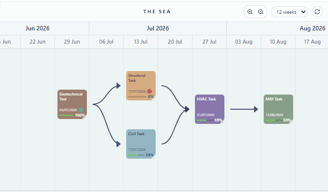Click the arrowhead pointing to Civil Task
This screenshot has width=328, height=192.
119,144
